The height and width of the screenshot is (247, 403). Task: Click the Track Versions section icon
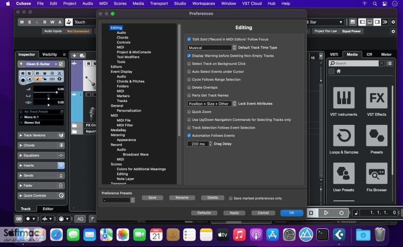pyautogui.click(x=61, y=135)
